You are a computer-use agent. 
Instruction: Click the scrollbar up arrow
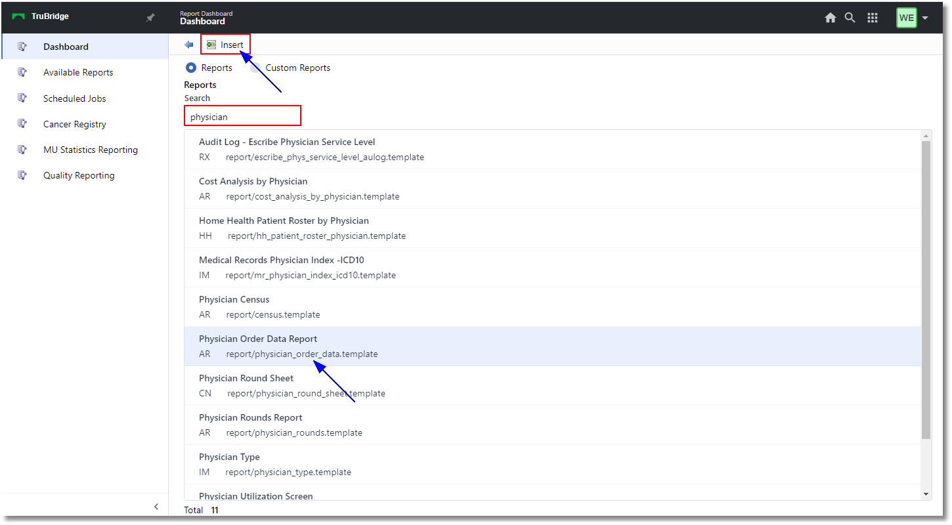pos(926,136)
